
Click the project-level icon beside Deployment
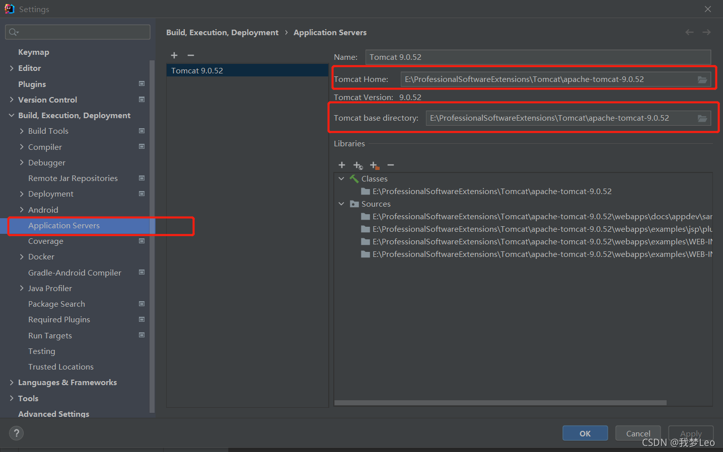142,194
